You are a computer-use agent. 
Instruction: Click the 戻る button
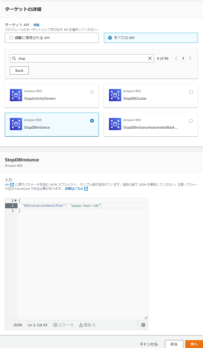tap(174, 344)
